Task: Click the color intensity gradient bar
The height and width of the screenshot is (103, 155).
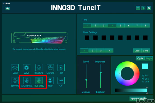Action: point(131,90)
